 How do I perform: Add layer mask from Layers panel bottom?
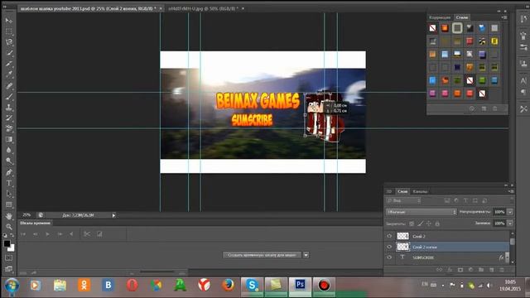coord(460,270)
